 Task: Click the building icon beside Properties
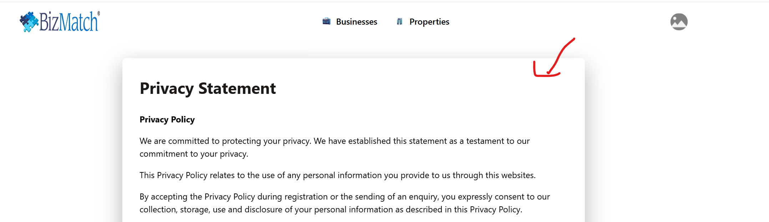tap(400, 22)
